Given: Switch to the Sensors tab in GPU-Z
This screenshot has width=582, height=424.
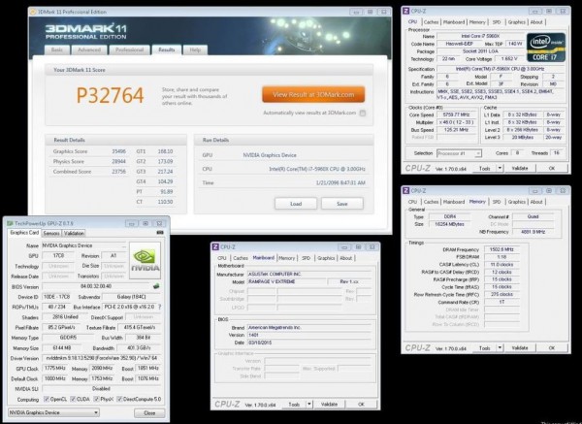Looking at the screenshot, I should [51, 233].
